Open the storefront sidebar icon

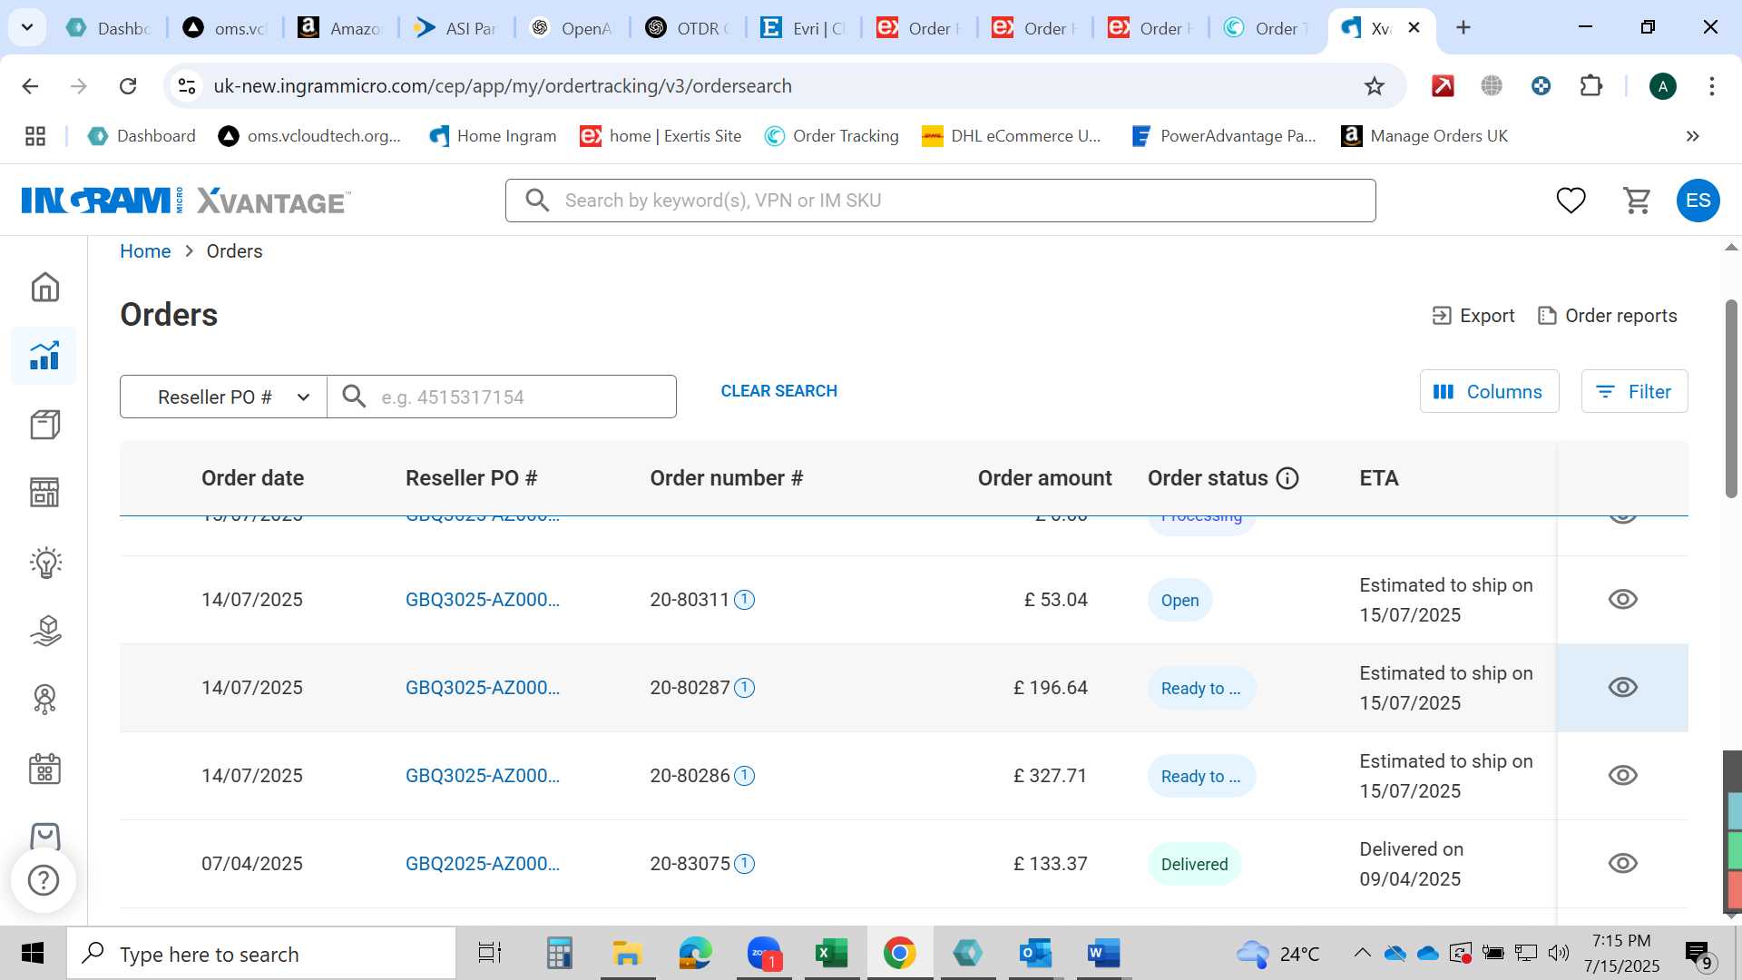pyautogui.click(x=44, y=493)
